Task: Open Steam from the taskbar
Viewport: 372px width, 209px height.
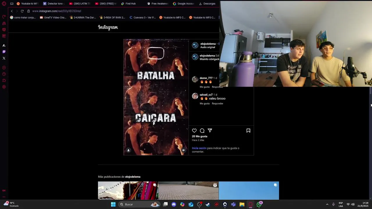Action: (x=208, y=204)
